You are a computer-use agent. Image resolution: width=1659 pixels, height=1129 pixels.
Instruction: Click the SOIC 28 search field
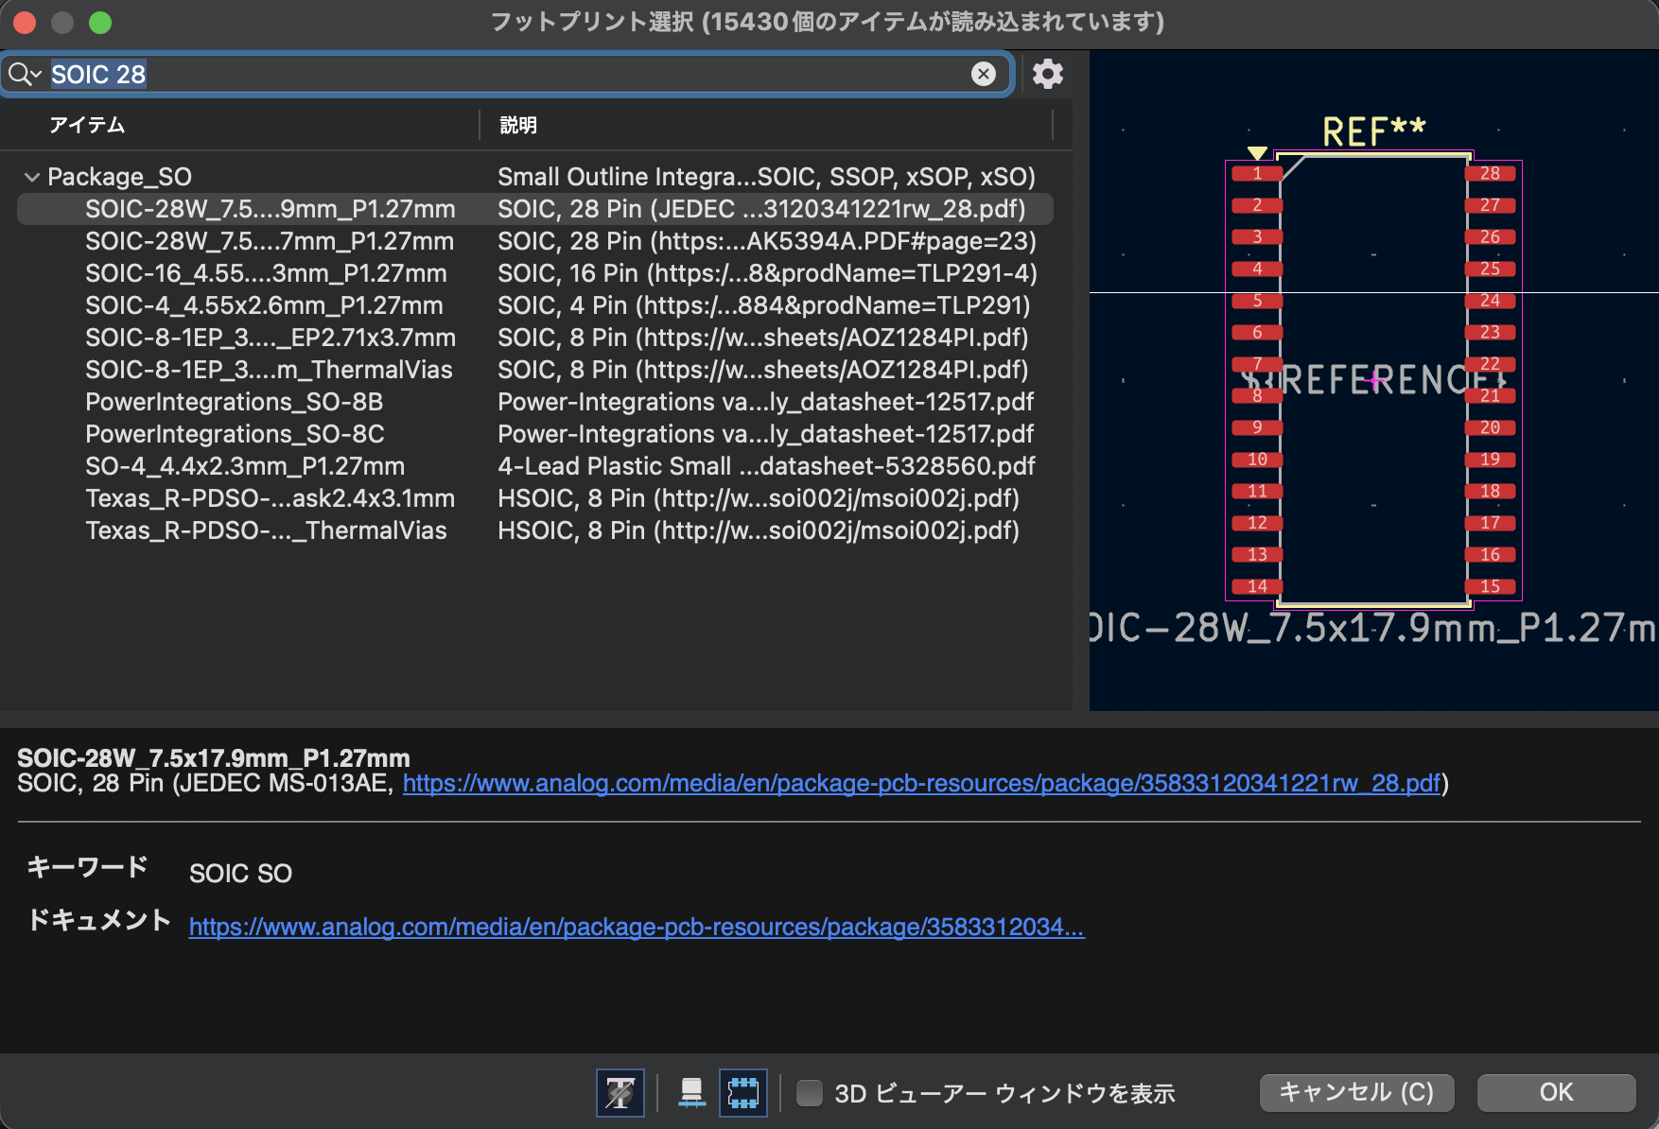[x=507, y=74]
